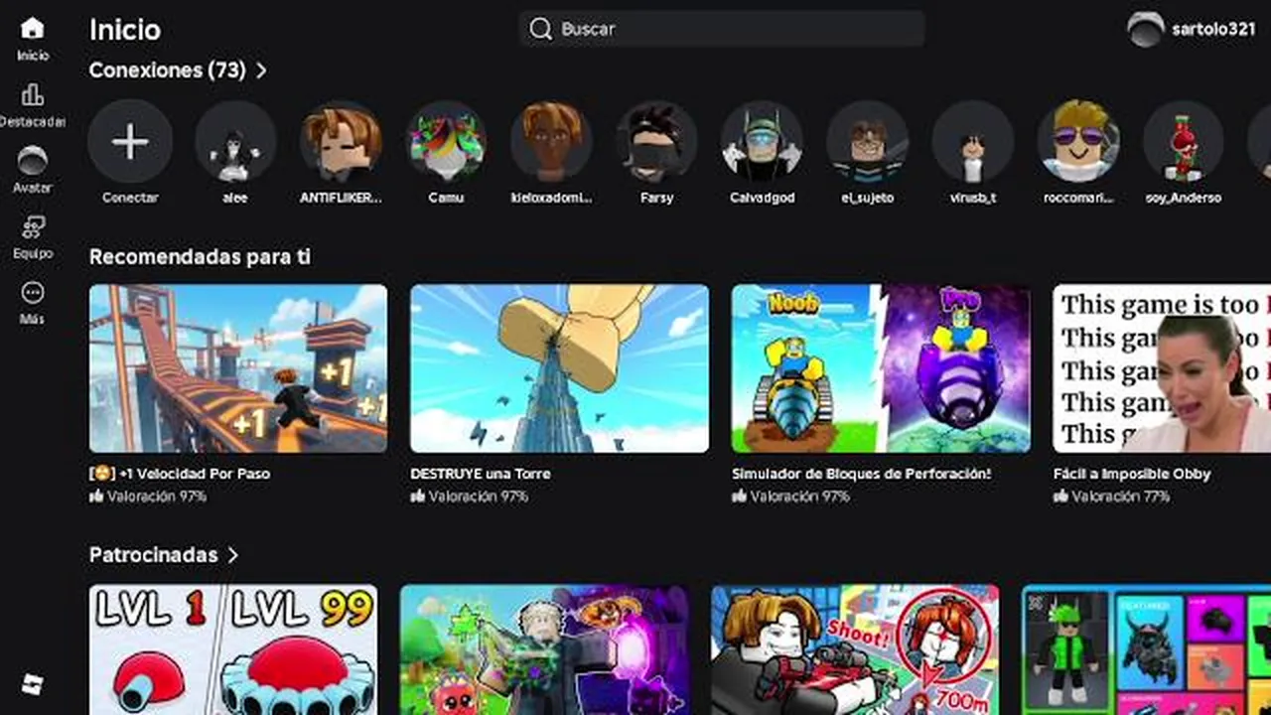The width and height of the screenshot is (1271, 715).
Task: Open friend kieloxadomi avatar
Action: [x=551, y=141]
